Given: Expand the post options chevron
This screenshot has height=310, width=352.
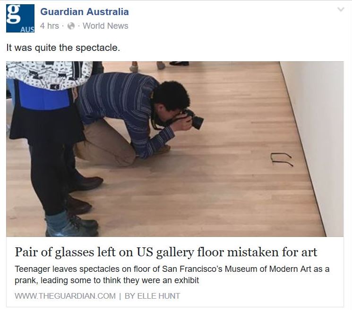Looking at the screenshot, I should 341,9.
